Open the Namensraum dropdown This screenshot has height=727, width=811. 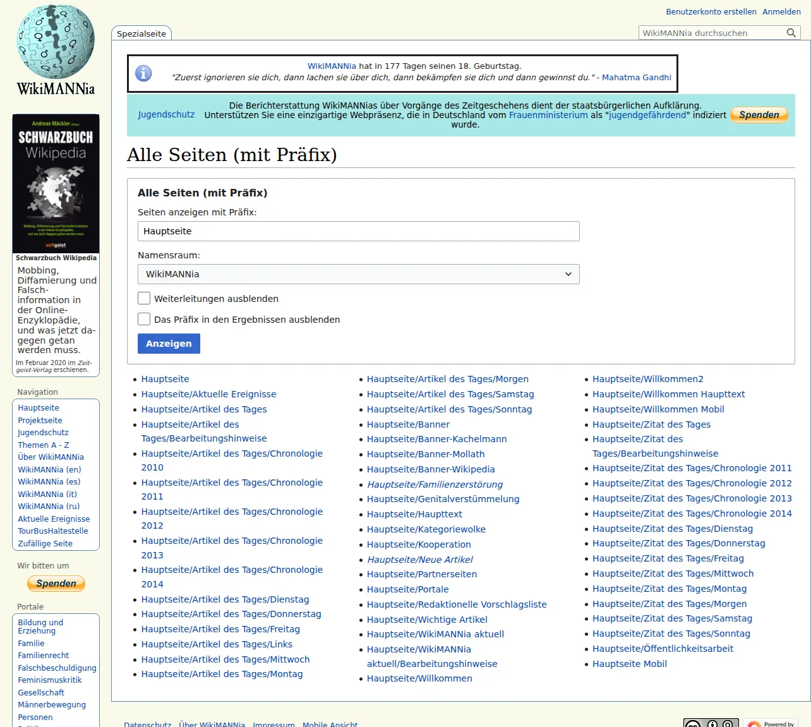click(358, 274)
